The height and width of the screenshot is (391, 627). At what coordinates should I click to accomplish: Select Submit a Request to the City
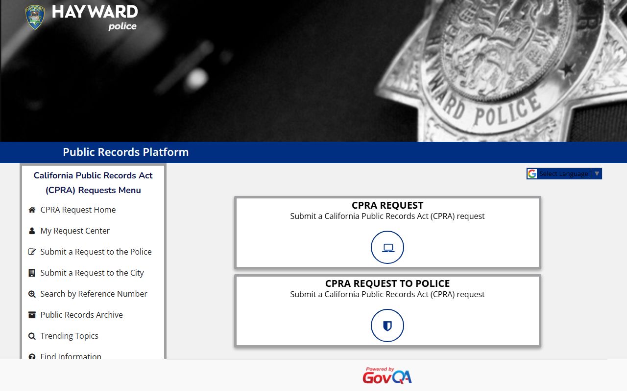click(92, 273)
